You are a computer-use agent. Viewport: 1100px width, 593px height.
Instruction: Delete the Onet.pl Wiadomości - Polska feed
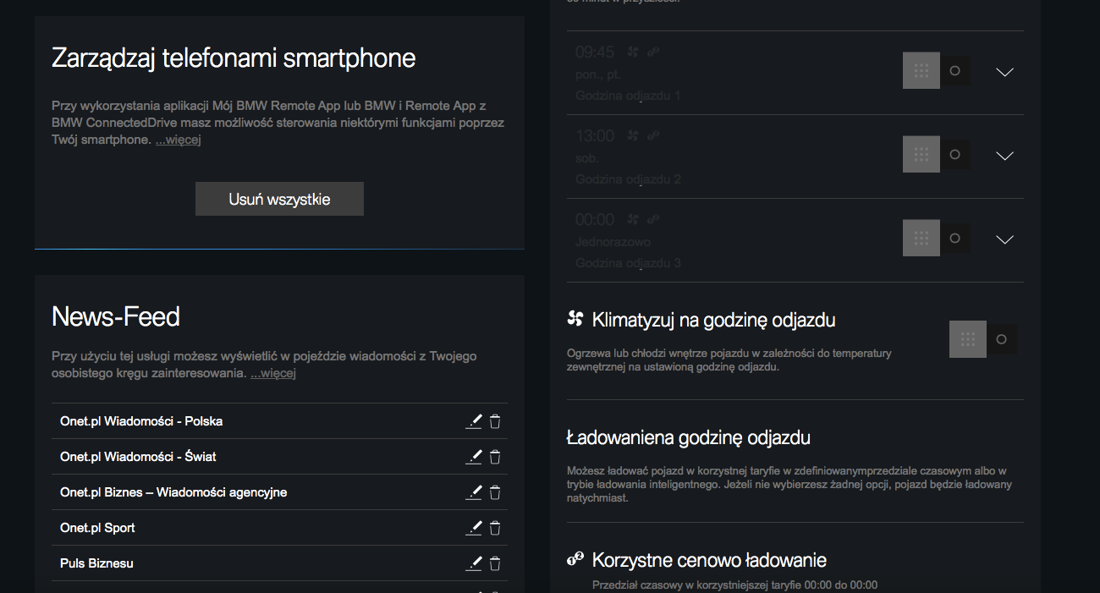pyautogui.click(x=495, y=421)
